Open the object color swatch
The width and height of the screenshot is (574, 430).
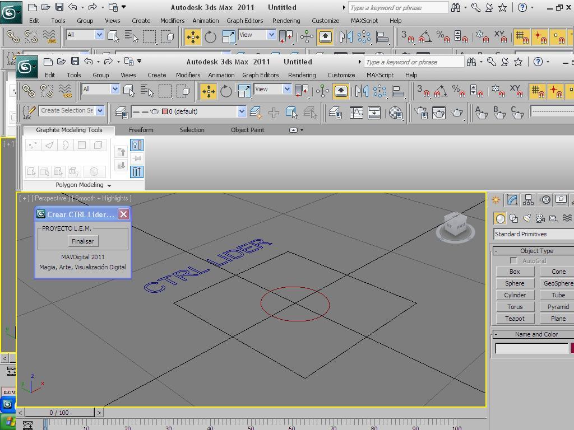point(572,348)
